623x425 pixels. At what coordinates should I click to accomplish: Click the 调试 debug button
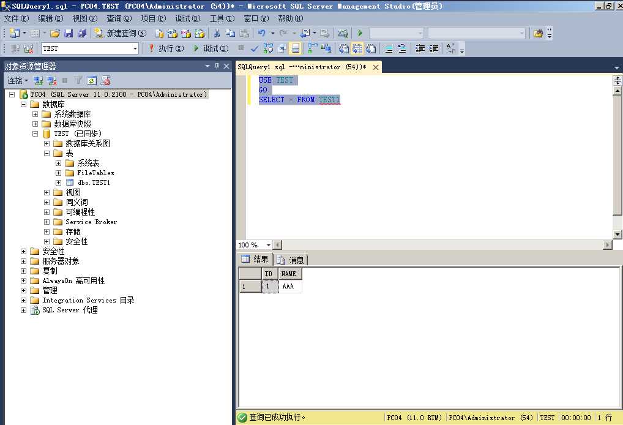tap(211, 48)
